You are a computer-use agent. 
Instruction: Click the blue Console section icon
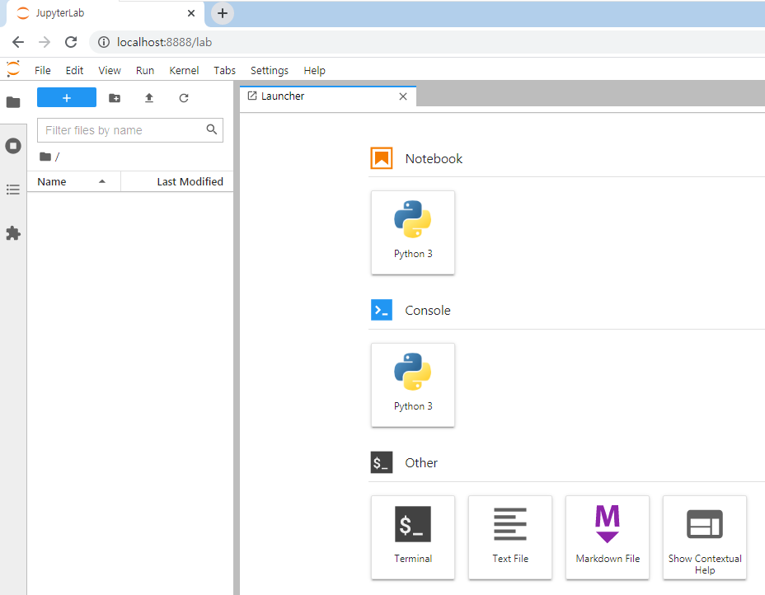tap(382, 310)
